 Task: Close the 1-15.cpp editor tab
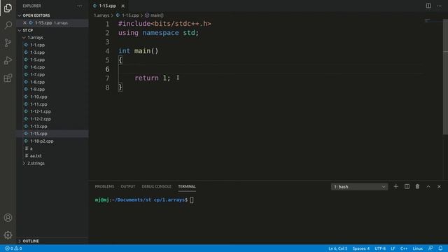pyautogui.click(x=122, y=6)
